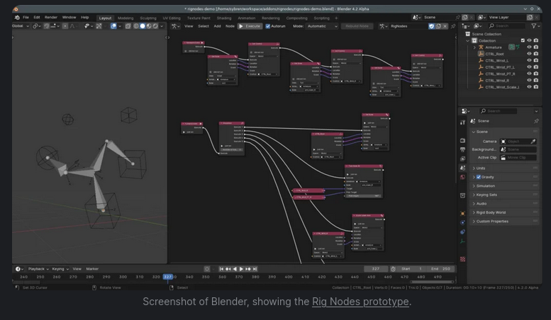Open the Object properties tab

(462, 213)
